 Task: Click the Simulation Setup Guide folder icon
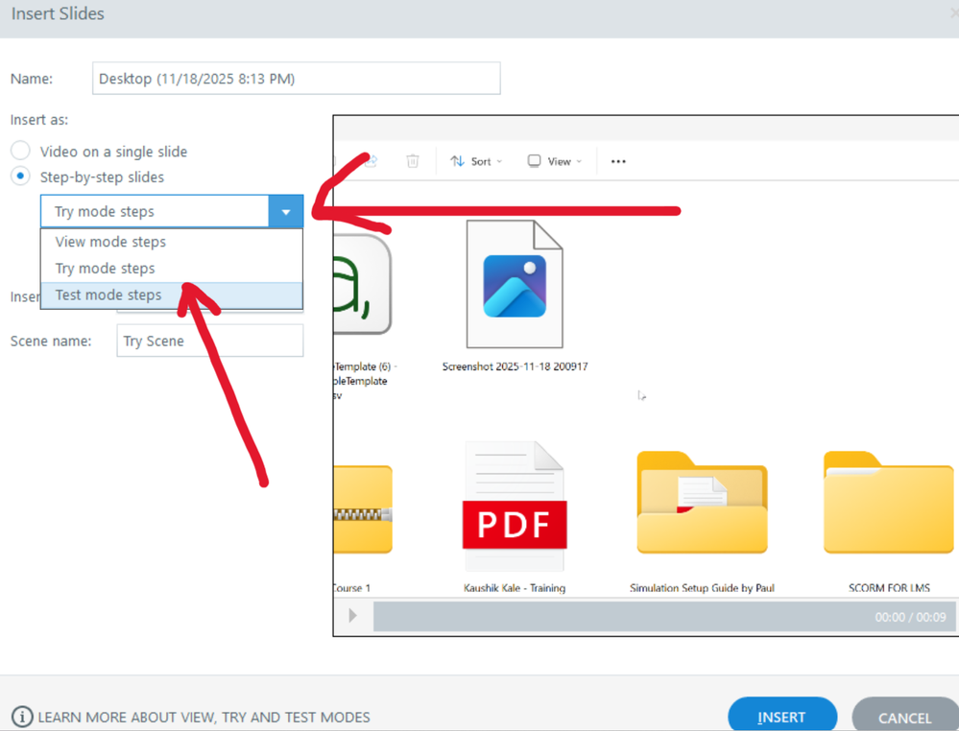(702, 503)
